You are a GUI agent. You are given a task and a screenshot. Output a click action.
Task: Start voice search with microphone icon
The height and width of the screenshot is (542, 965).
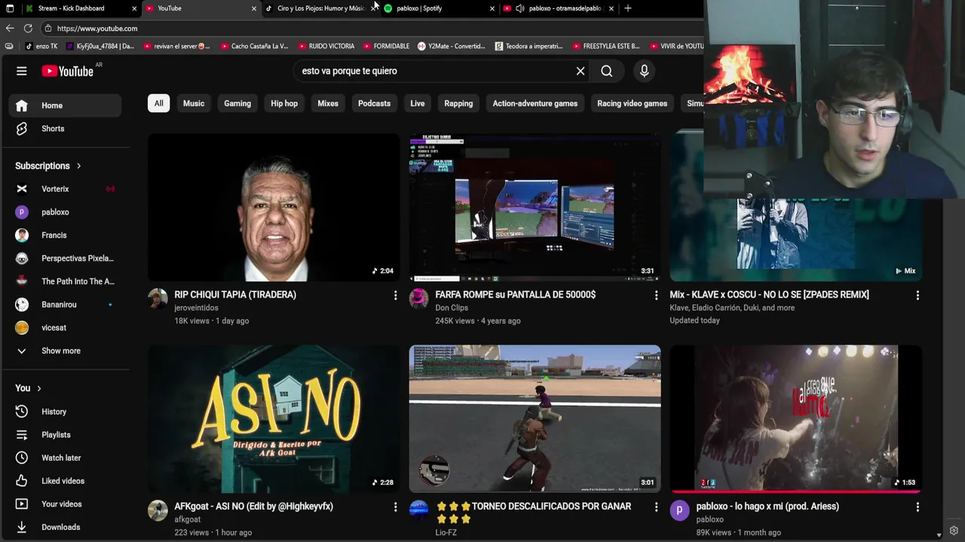coord(644,71)
